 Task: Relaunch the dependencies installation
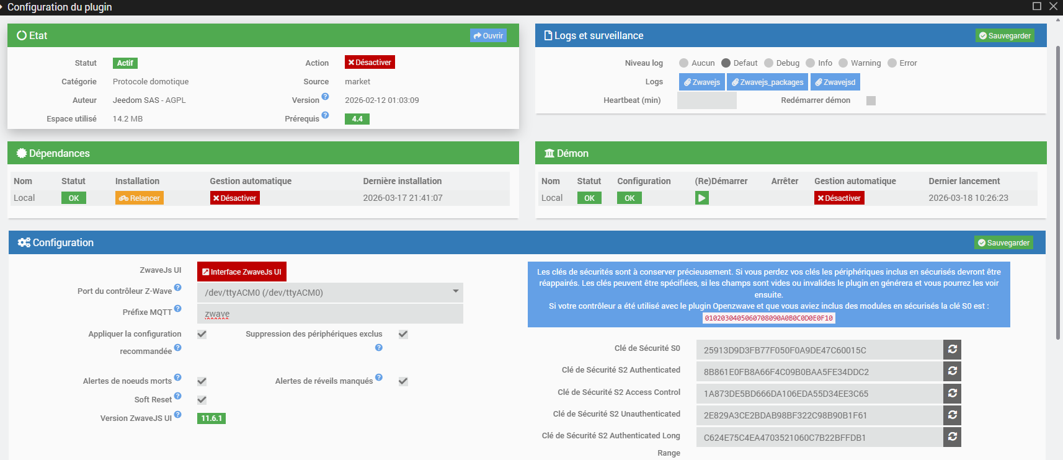click(140, 198)
